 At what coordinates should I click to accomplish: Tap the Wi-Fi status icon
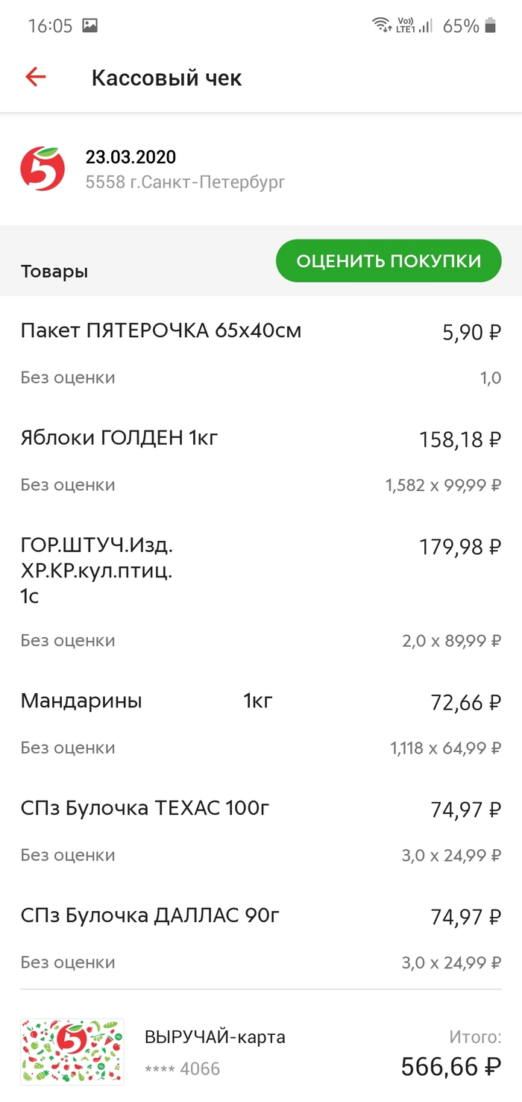tap(382, 25)
